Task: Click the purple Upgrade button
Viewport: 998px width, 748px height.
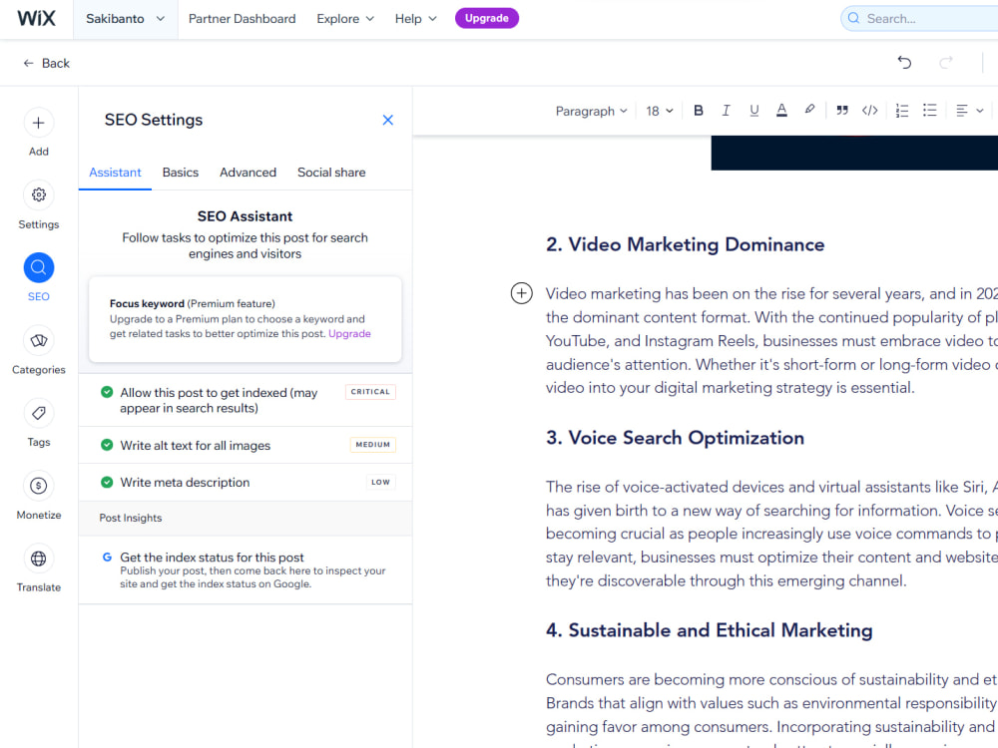Action: pyautogui.click(x=487, y=18)
